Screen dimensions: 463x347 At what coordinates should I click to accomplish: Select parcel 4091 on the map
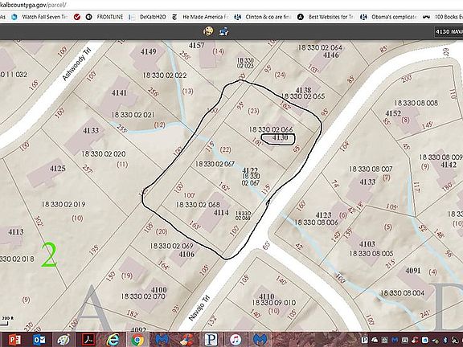point(413,270)
